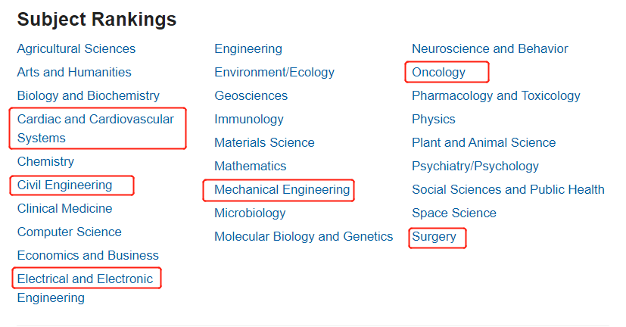Viewport: 626px width, 327px height.
Task: Select the Space Science link
Action: click(454, 213)
